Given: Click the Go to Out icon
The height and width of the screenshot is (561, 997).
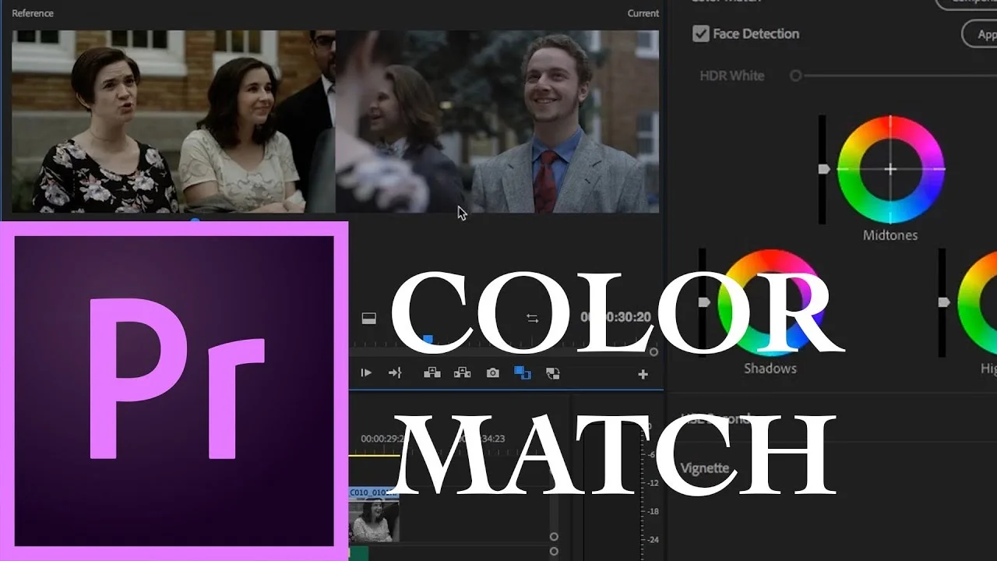Looking at the screenshot, I should pos(395,373).
